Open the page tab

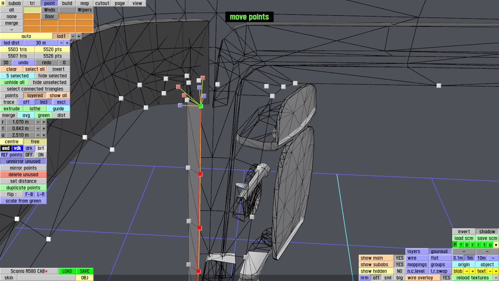120,3
